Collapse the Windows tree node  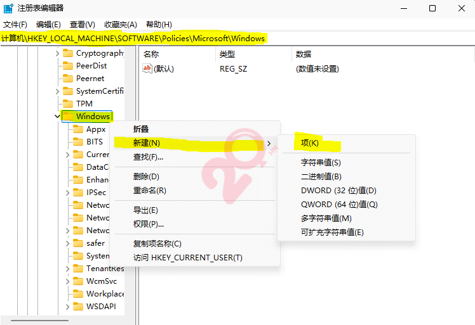click(x=58, y=117)
